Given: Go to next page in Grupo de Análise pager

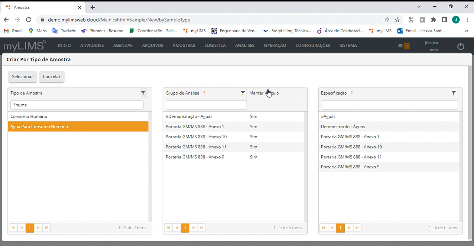Looking at the screenshot, I should click(193, 228).
